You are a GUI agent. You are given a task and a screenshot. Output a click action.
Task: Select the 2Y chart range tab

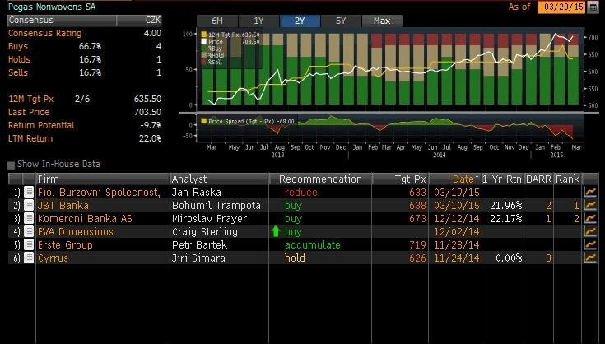[300, 21]
